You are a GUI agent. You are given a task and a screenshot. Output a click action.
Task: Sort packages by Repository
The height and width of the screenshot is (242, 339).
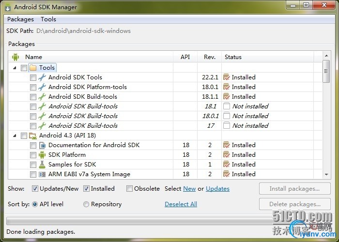click(x=86, y=204)
